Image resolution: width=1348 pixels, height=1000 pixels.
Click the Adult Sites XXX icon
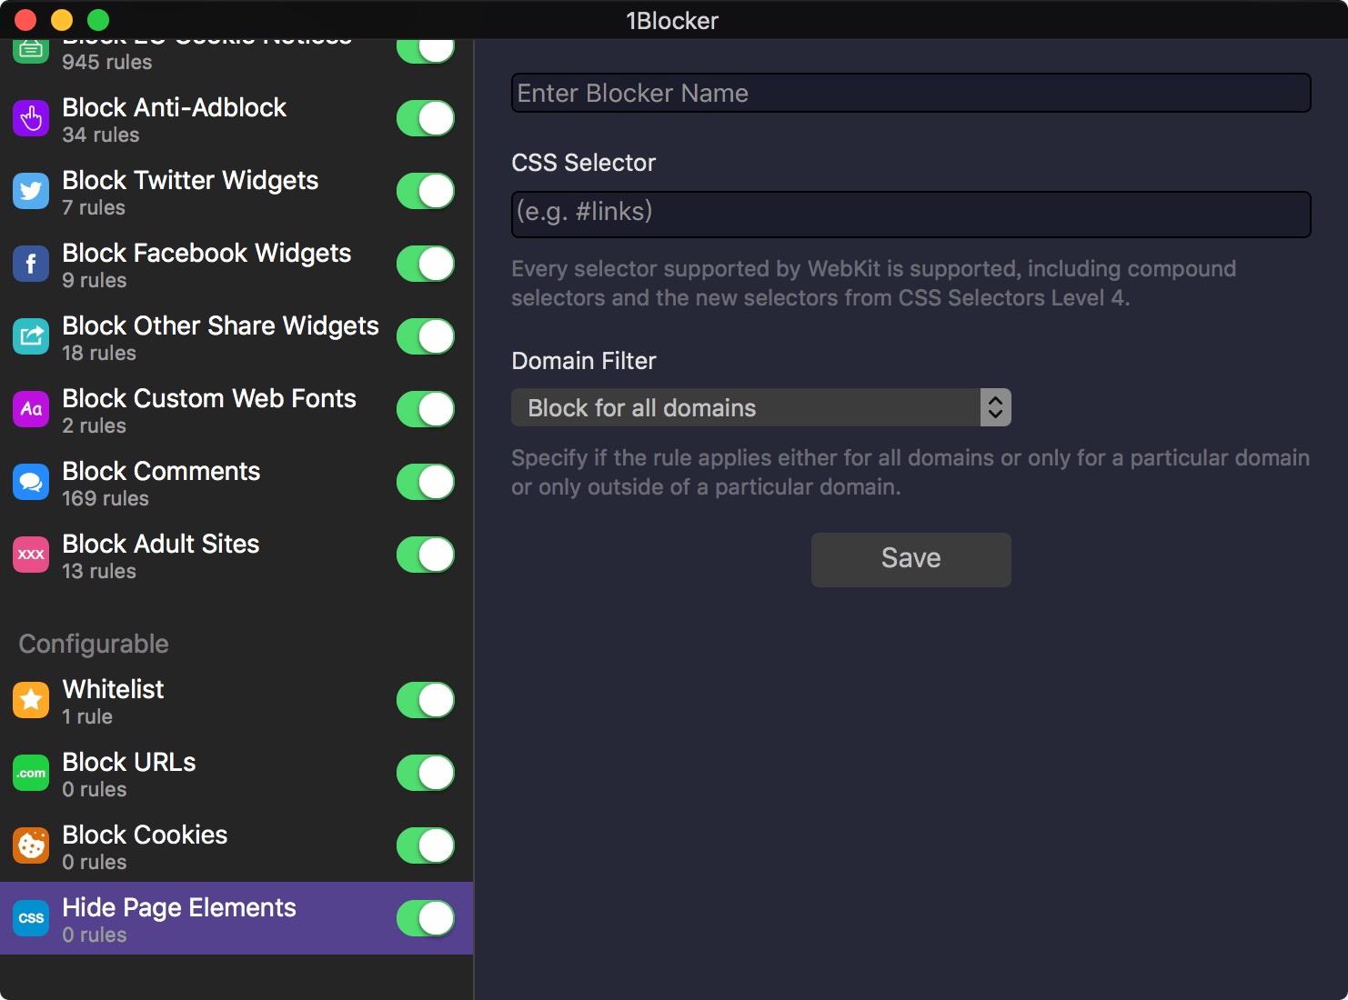point(31,555)
